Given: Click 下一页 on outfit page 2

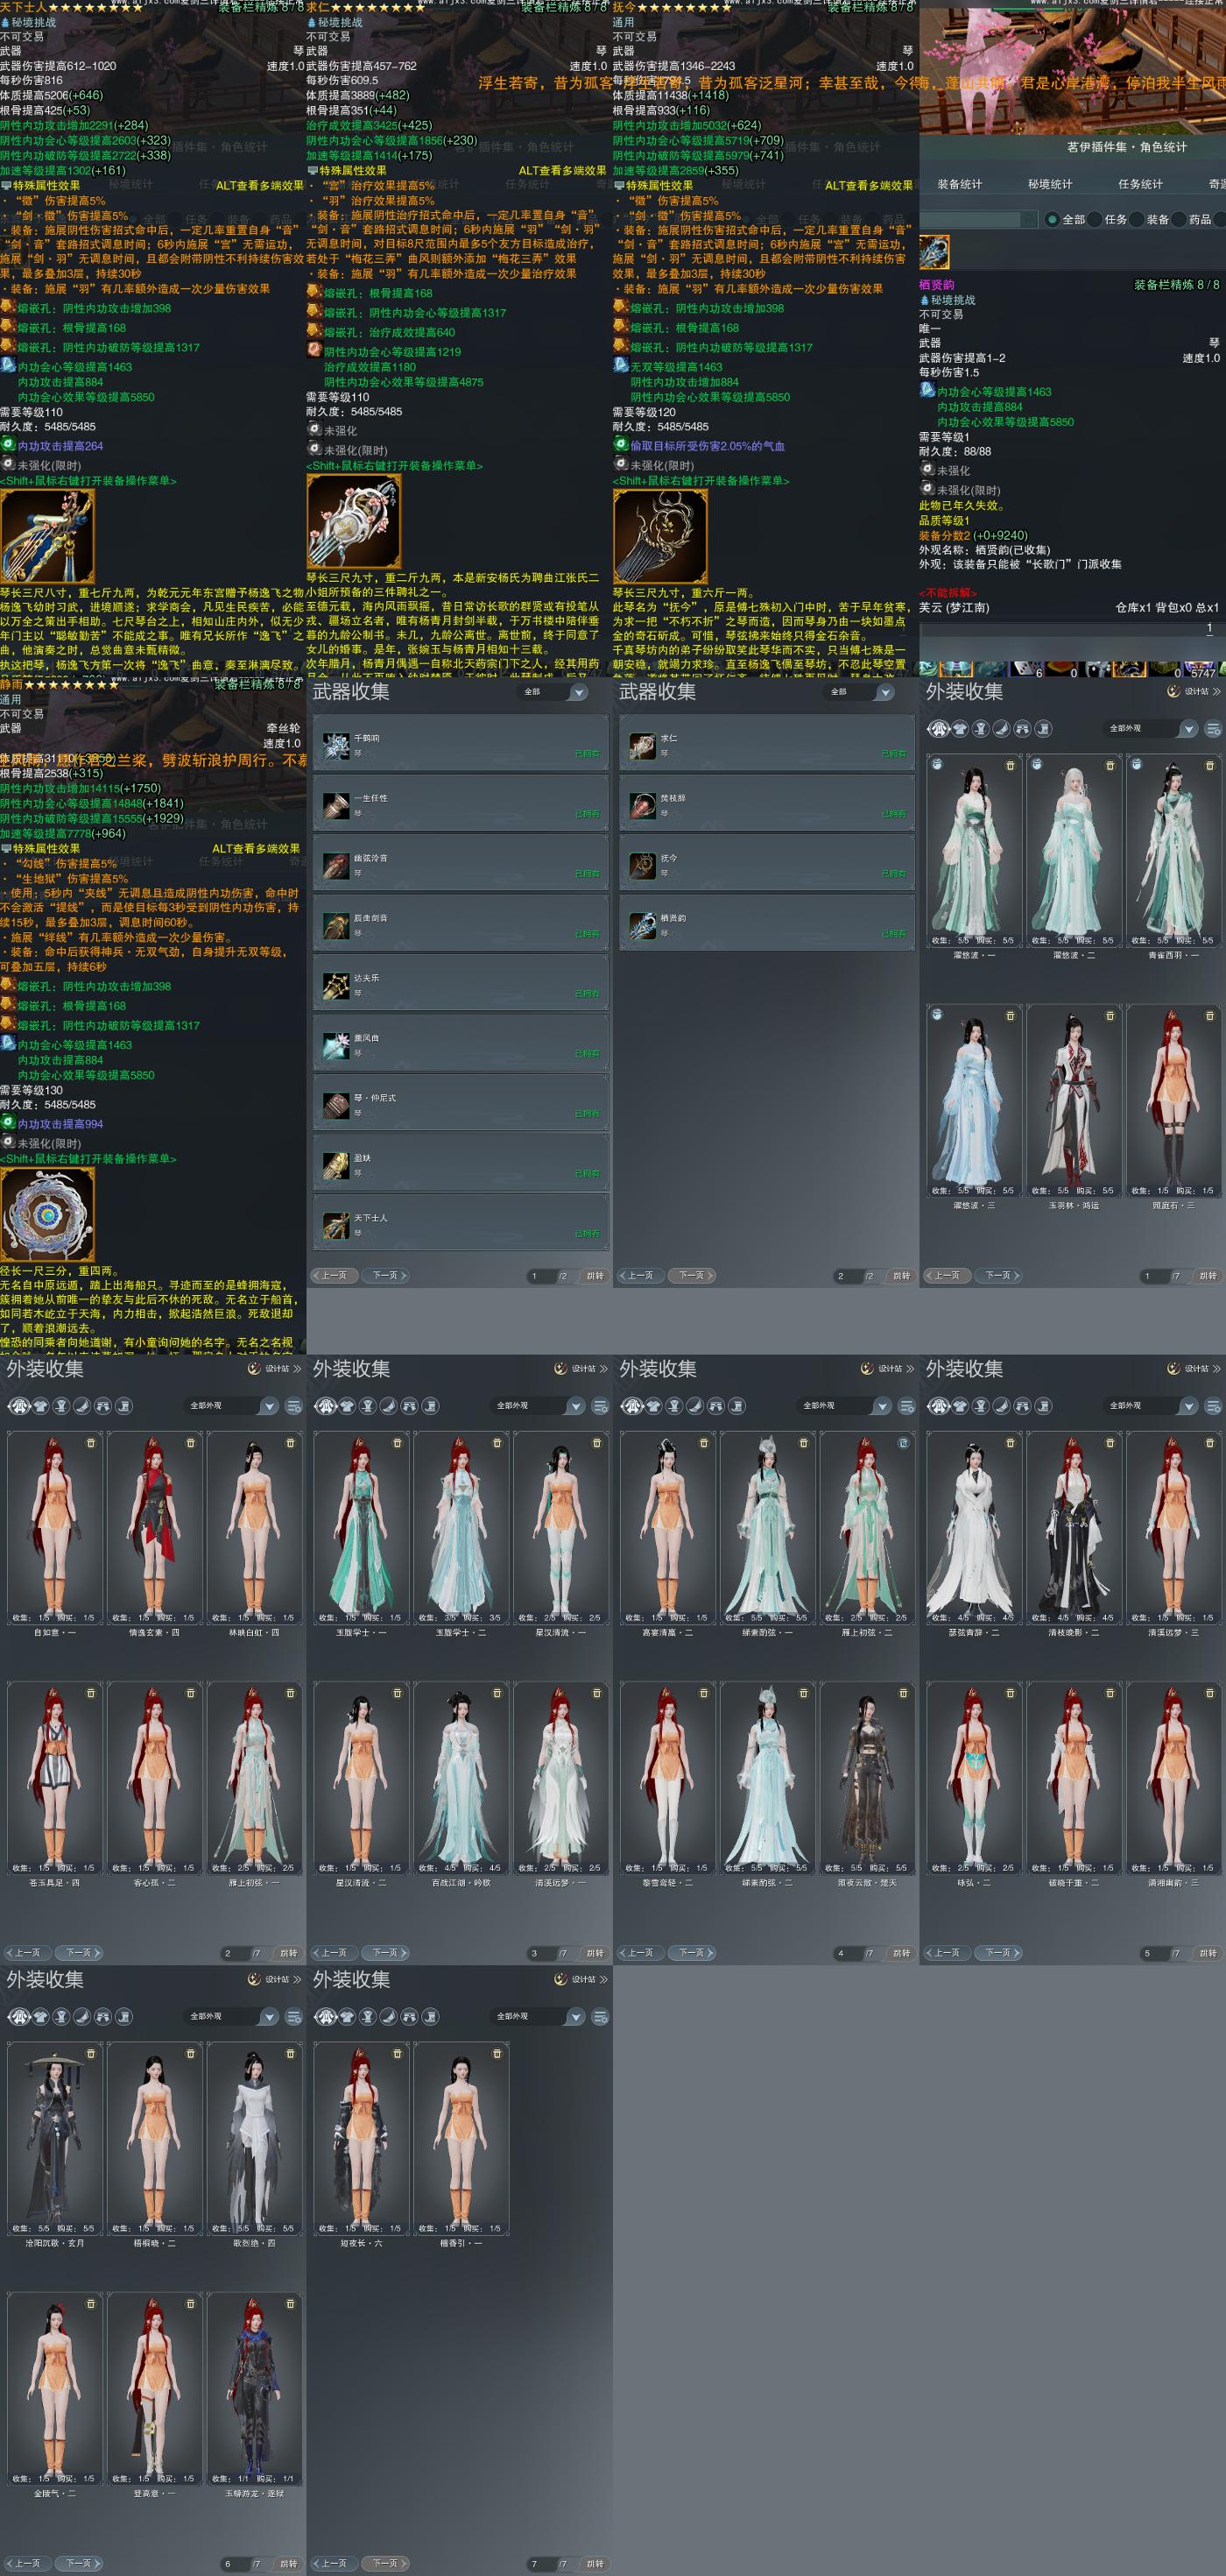Looking at the screenshot, I should 79,1952.
